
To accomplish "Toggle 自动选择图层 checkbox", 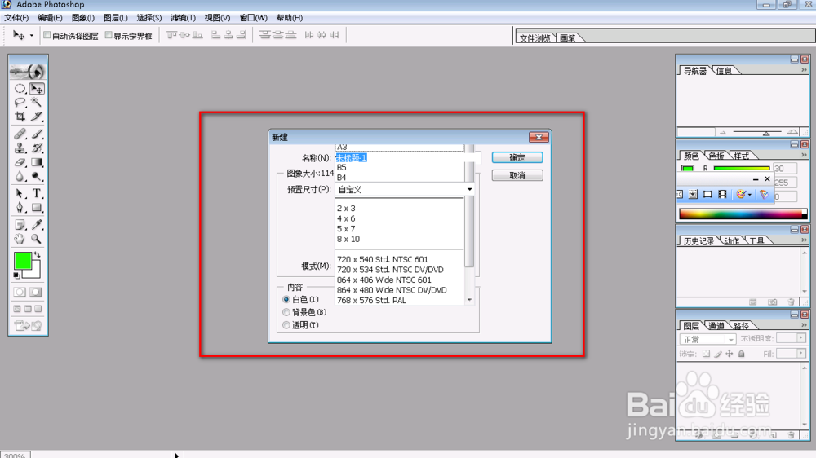I will (x=47, y=35).
